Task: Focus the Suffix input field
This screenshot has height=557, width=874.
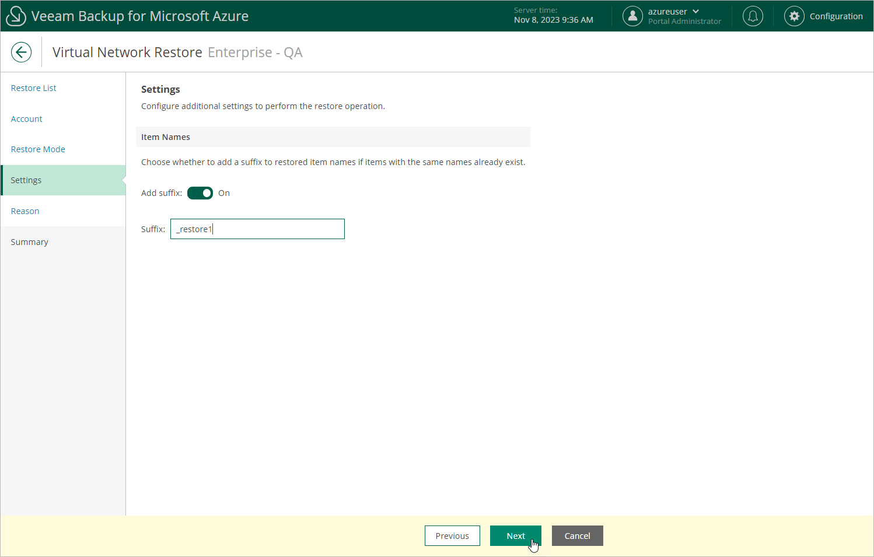Action: (257, 229)
